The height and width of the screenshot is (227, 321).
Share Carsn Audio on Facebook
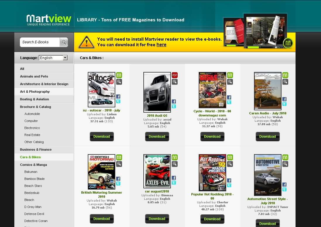[284, 99]
